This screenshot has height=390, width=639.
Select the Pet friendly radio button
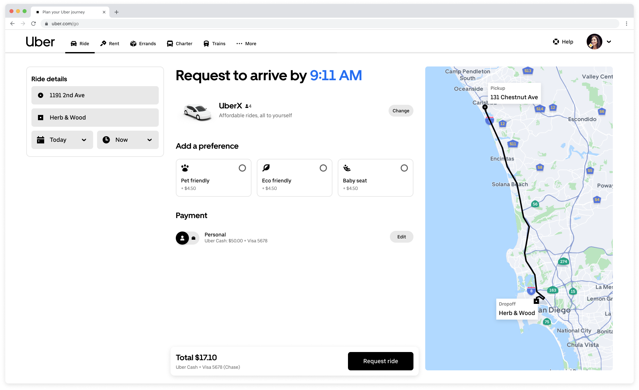(x=242, y=168)
